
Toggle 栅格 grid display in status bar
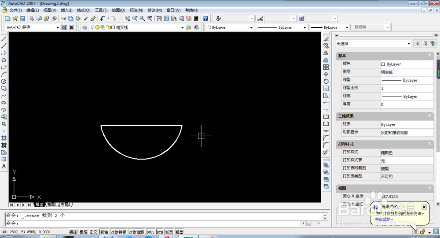point(83,232)
